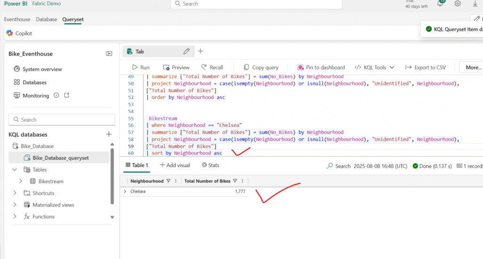Select Bike_Database in tree
This screenshot has width=483, height=259.
(33, 146)
